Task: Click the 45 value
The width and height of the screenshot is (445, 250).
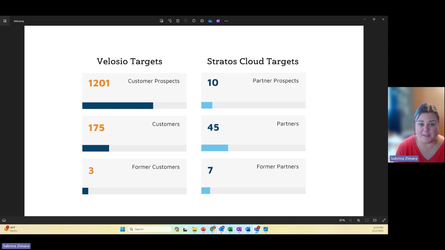Action: [213, 127]
